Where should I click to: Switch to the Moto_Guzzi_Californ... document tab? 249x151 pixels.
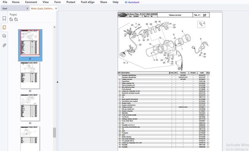42,8
